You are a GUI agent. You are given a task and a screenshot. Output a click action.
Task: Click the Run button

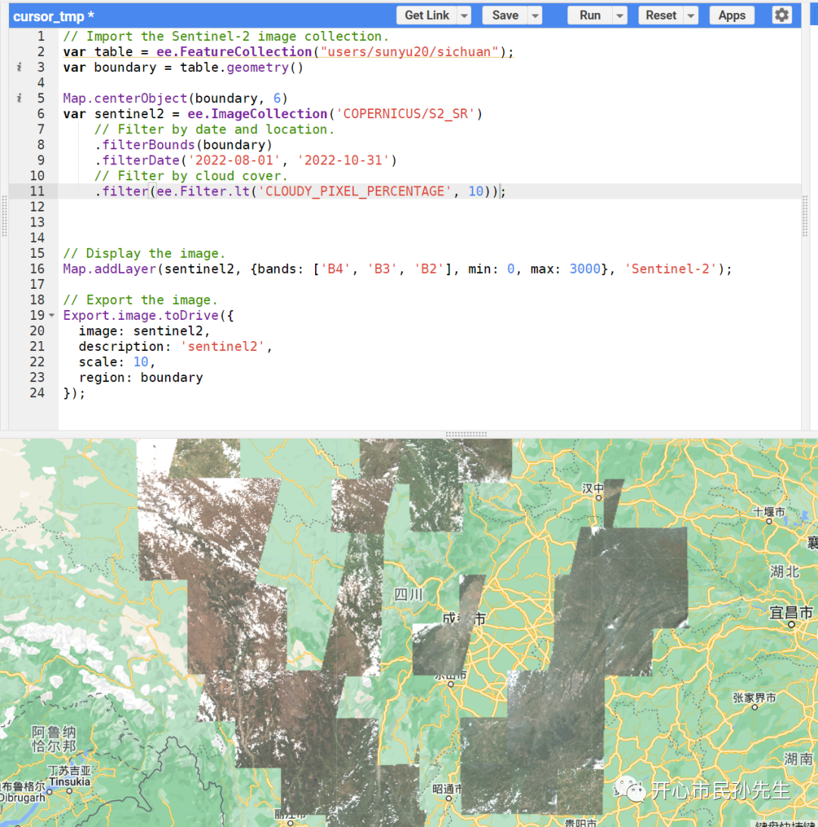pyautogui.click(x=590, y=15)
